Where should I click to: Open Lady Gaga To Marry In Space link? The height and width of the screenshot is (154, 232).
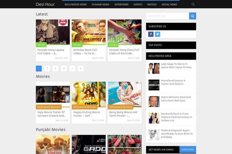pos(176,65)
